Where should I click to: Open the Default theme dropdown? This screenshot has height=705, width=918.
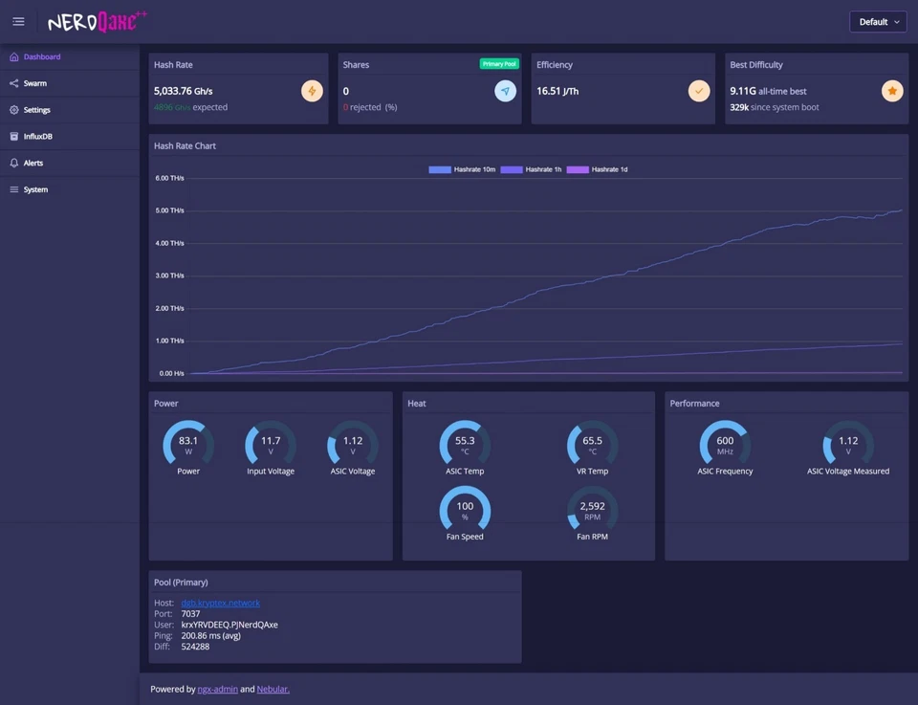pyautogui.click(x=878, y=22)
